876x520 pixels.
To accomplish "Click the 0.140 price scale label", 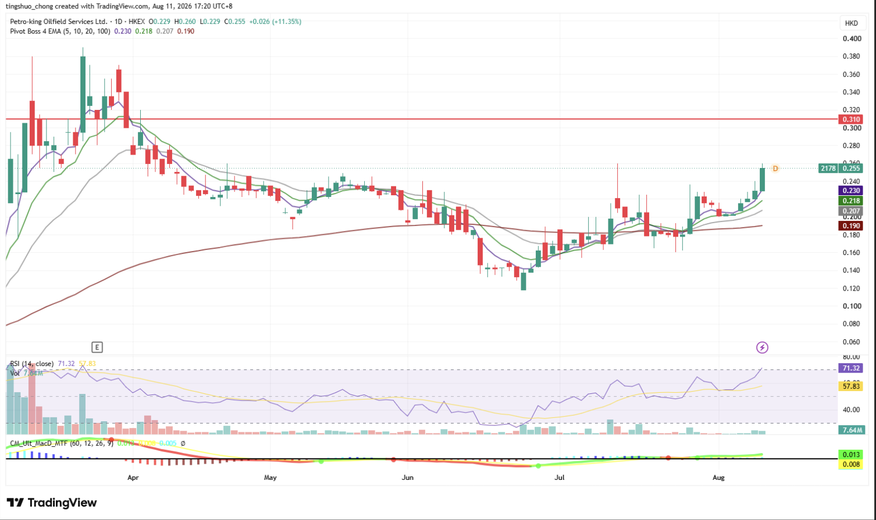I will [852, 271].
